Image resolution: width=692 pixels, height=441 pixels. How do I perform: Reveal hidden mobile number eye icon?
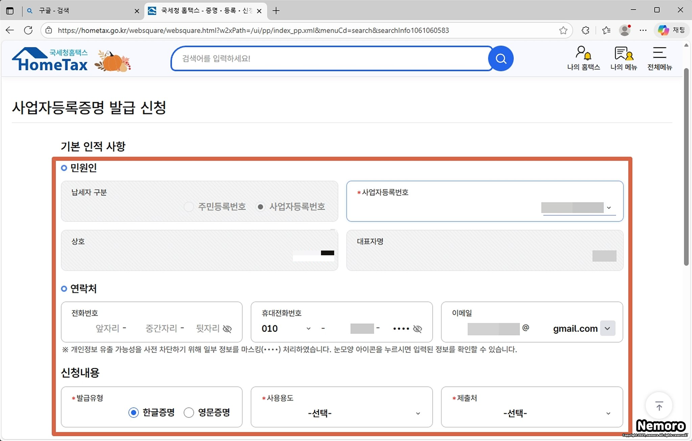point(418,329)
